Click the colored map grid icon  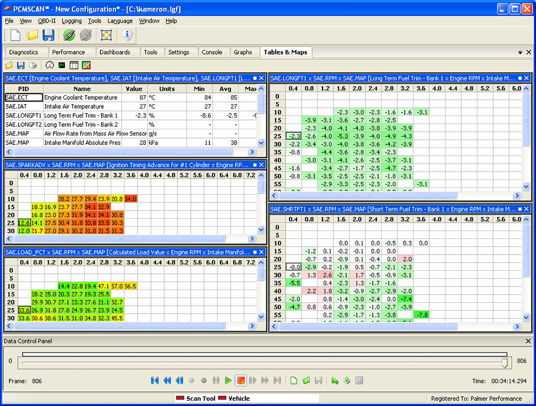point(86,66)
